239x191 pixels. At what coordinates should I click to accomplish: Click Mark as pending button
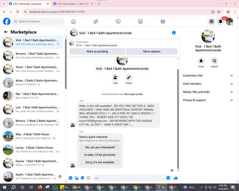98,52
